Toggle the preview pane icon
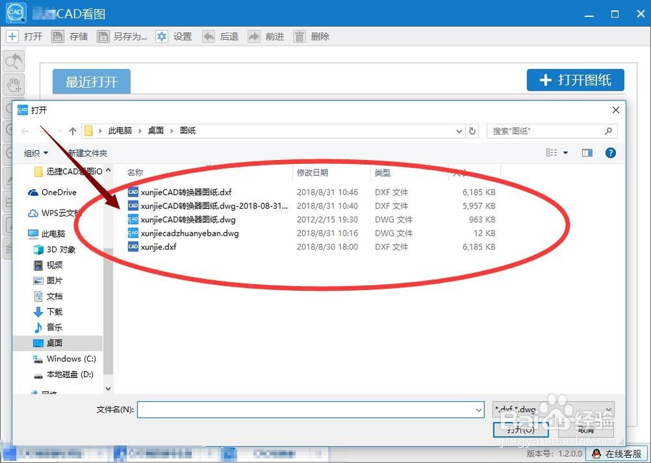This screenshot has height=463, width=651. (587, 153)
